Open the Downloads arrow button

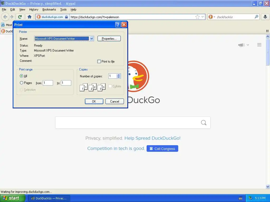[265, 17]
